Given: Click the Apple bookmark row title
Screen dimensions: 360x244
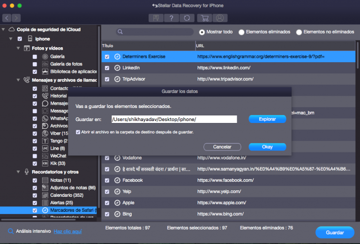Looking at the screenshot, I should click(128, 203).
